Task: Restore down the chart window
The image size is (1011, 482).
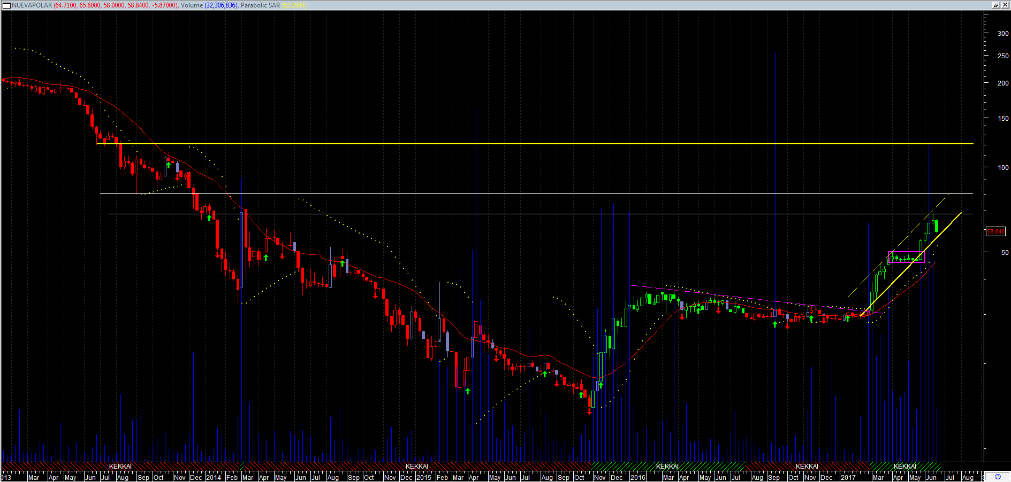Action: (x=996, y=5)
